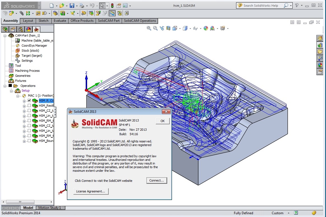Viewport: 326px width, 217px height.
Task: Check the first HSM_Lin_t operation checkbox
Action: [29, 115]
